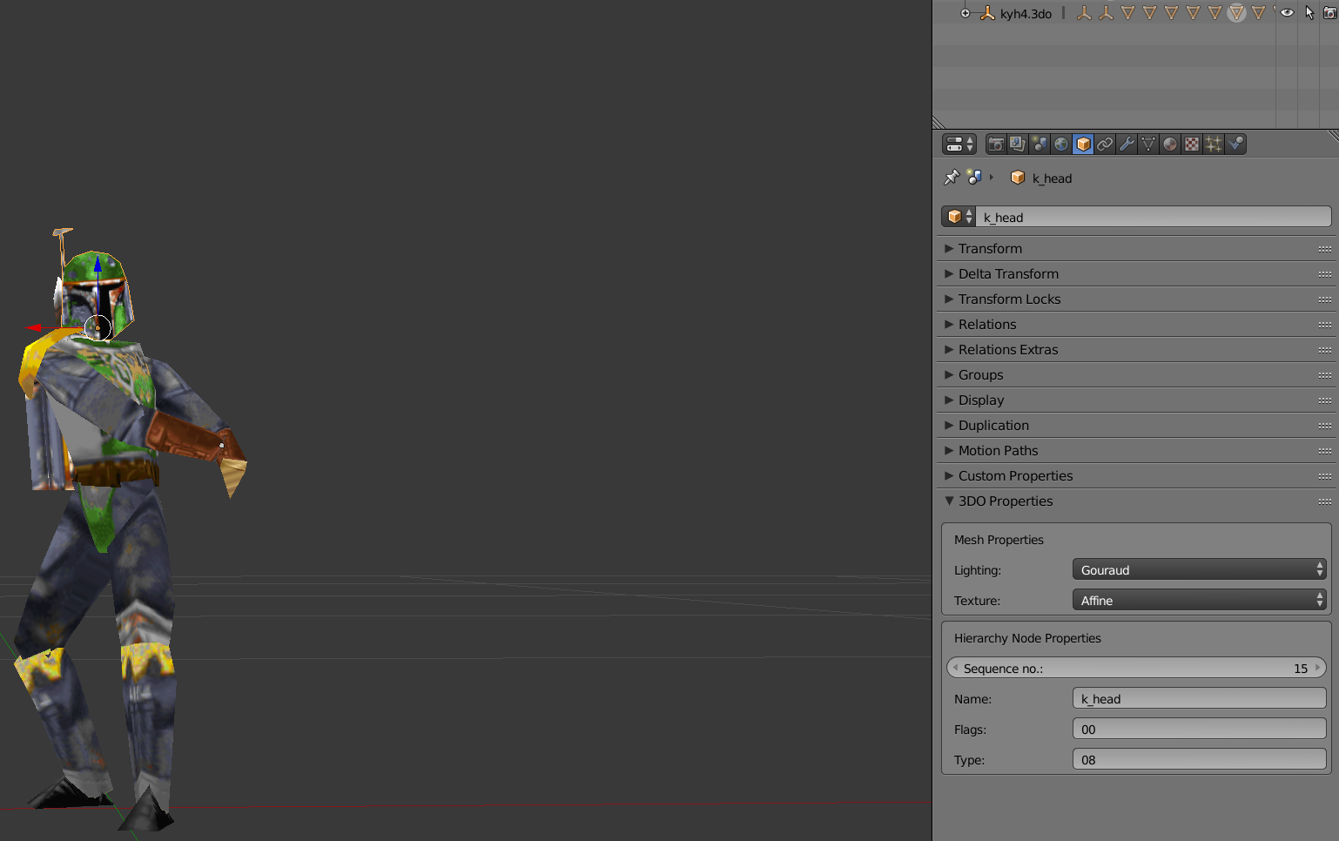Open the Object Constraints tab (chain icon)
1339x841 pixels.
tap(1105, 145)
